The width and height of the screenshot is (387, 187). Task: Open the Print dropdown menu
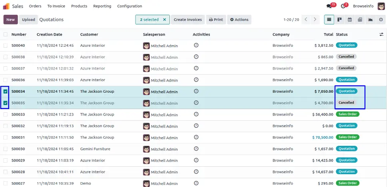point(216,20)
